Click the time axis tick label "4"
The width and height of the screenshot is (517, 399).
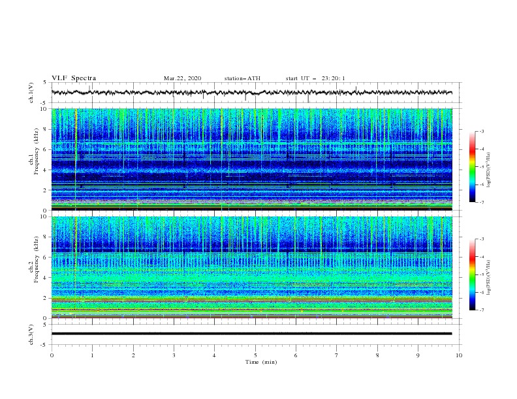[215, 355]
